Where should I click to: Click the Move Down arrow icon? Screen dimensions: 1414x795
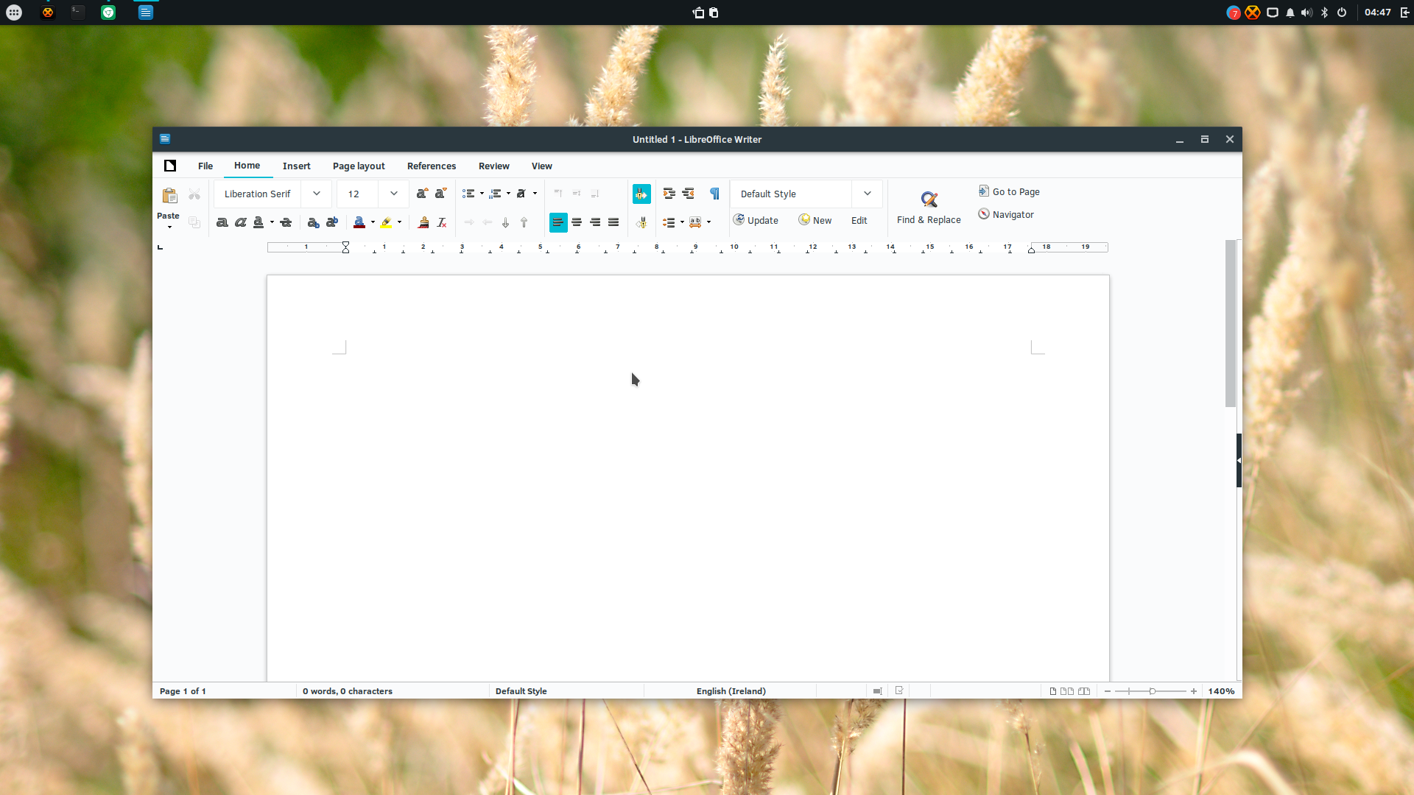click(x=505, y=222)
